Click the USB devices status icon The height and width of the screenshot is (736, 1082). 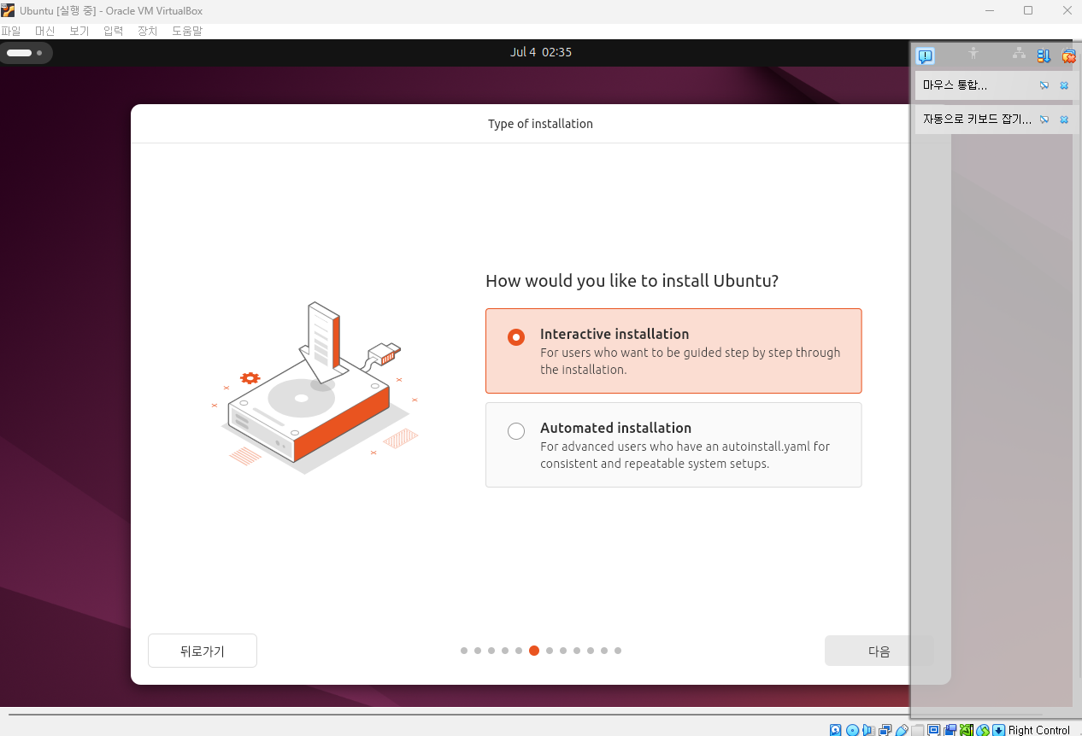pos(902,730)
